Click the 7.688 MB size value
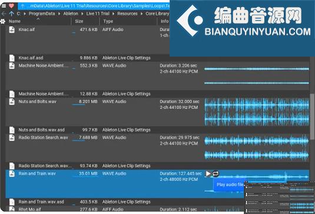 click(x=88, y=137)
